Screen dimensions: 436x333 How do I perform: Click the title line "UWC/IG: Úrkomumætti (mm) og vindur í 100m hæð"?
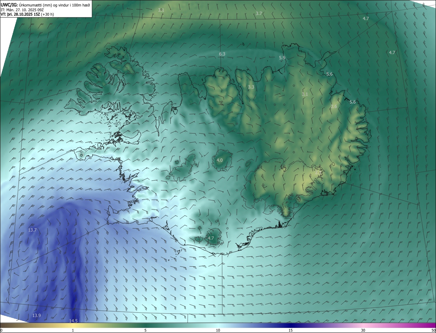[x=45, y=4]
